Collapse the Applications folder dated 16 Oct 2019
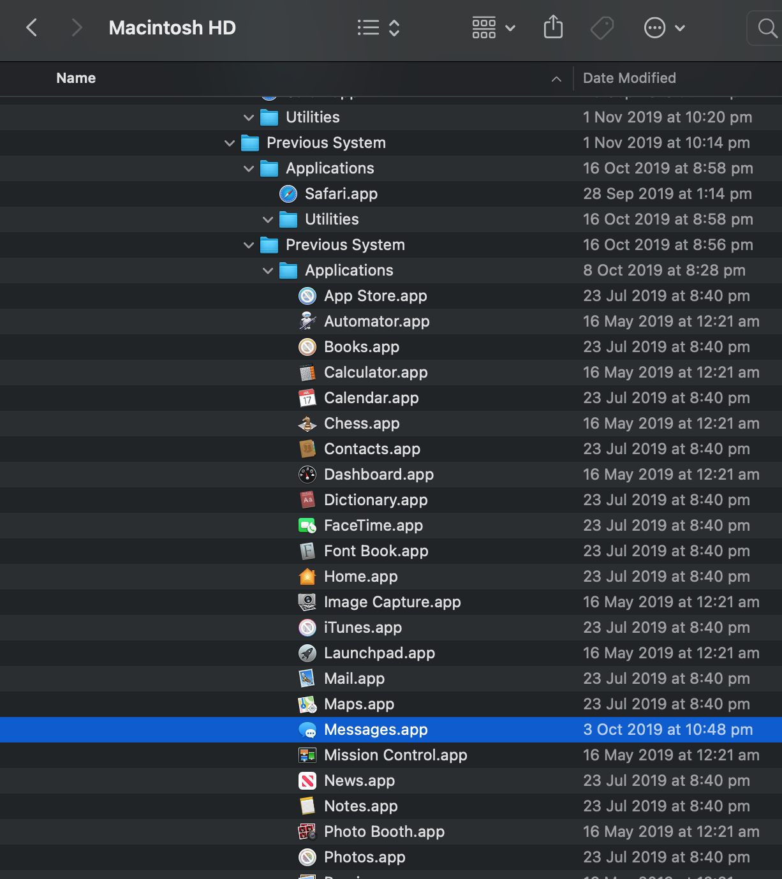Screen dimensions: 782x879 click(x=249, y=168)
